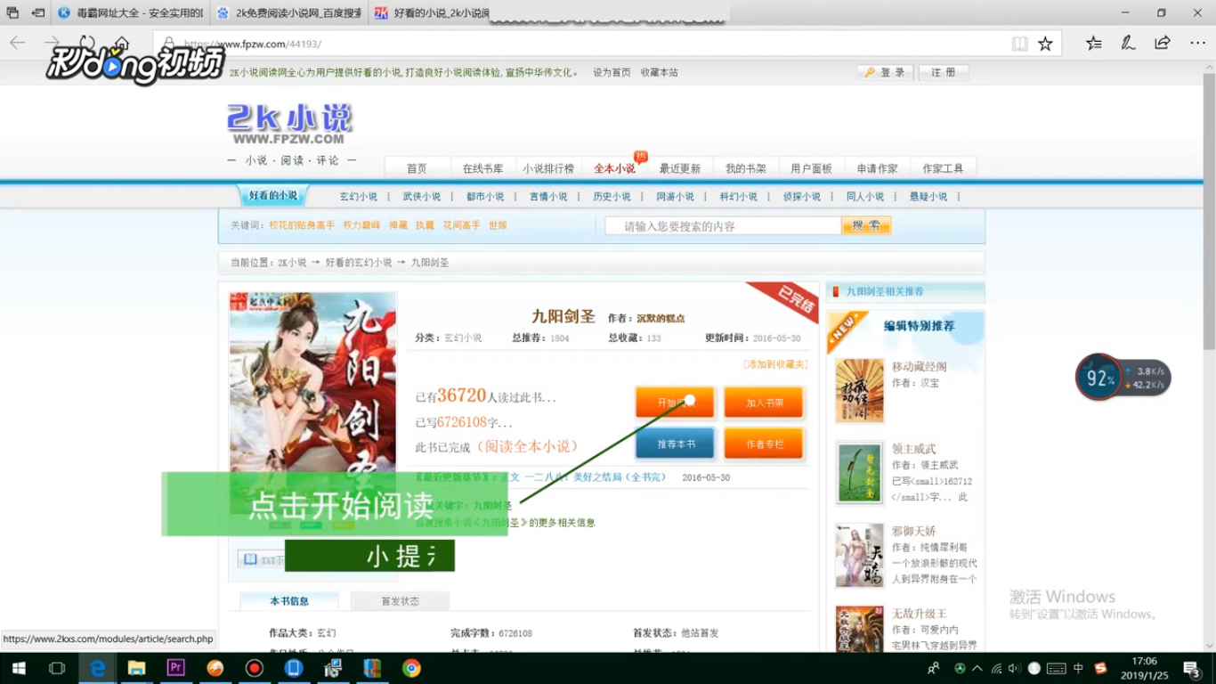The width and height of the screenshot is (1216, 684).
Task: Open the blue phone assistant taskbar icon
Action: pyautogui.click(x=294, y=668)
